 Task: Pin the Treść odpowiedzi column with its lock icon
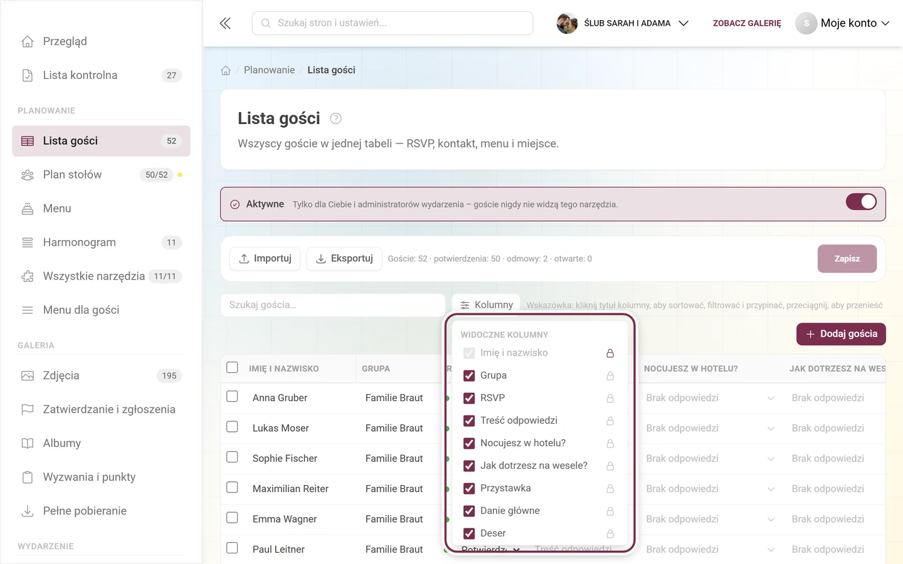click(x=610, y=421)
